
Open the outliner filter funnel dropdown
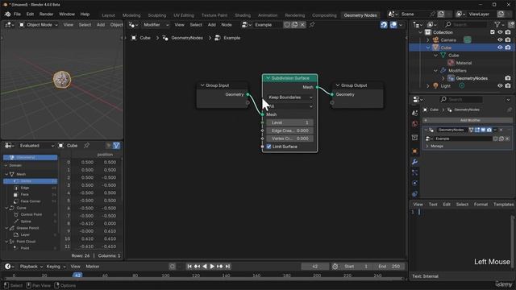click(499, 25)
